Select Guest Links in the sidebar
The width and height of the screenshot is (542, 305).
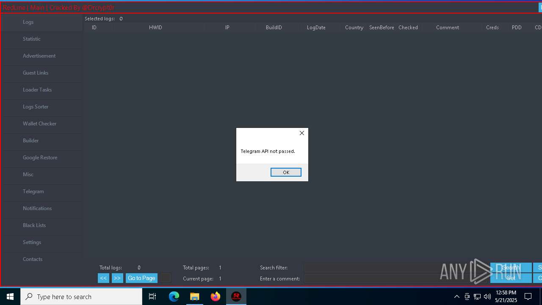point(42,73)
